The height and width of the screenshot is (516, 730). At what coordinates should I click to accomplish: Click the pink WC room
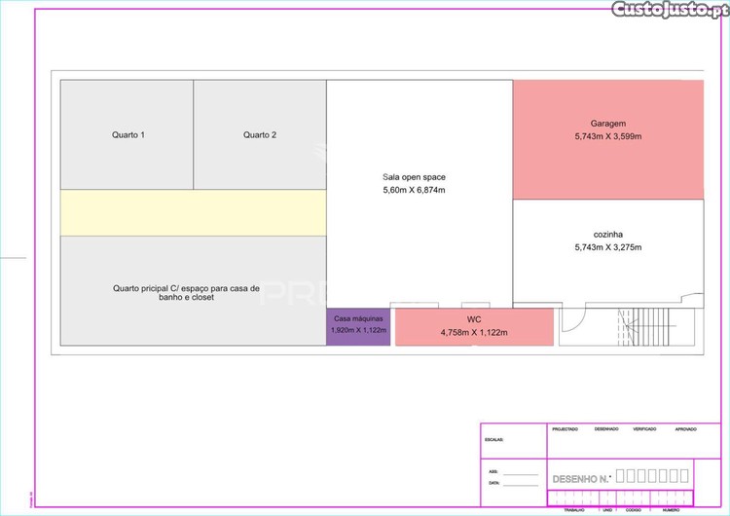tap(474, 325)
